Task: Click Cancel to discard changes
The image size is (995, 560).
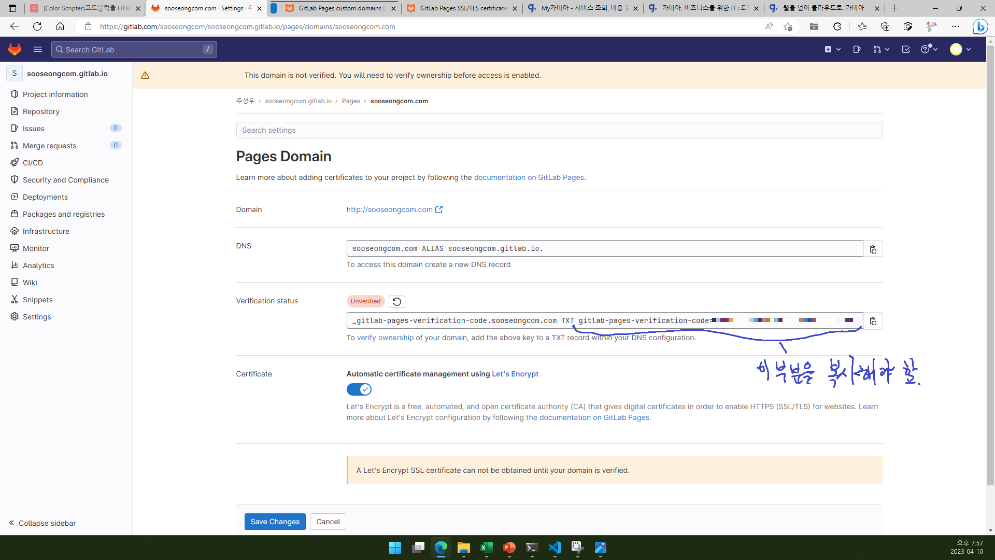Action: [x=328, y=521]
